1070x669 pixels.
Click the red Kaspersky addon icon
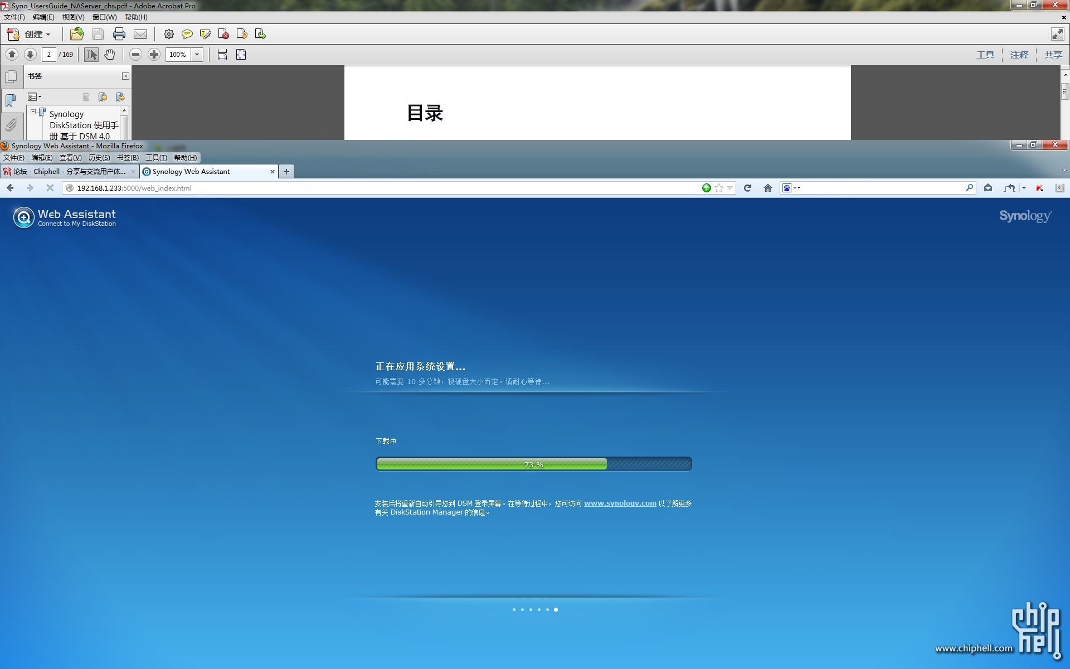1039,188
